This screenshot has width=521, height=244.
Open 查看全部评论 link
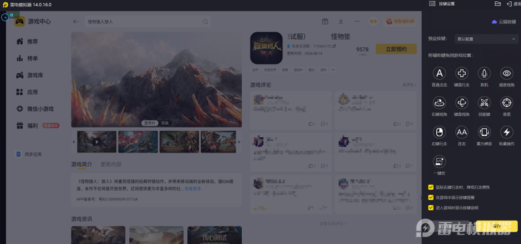point(332,224)
